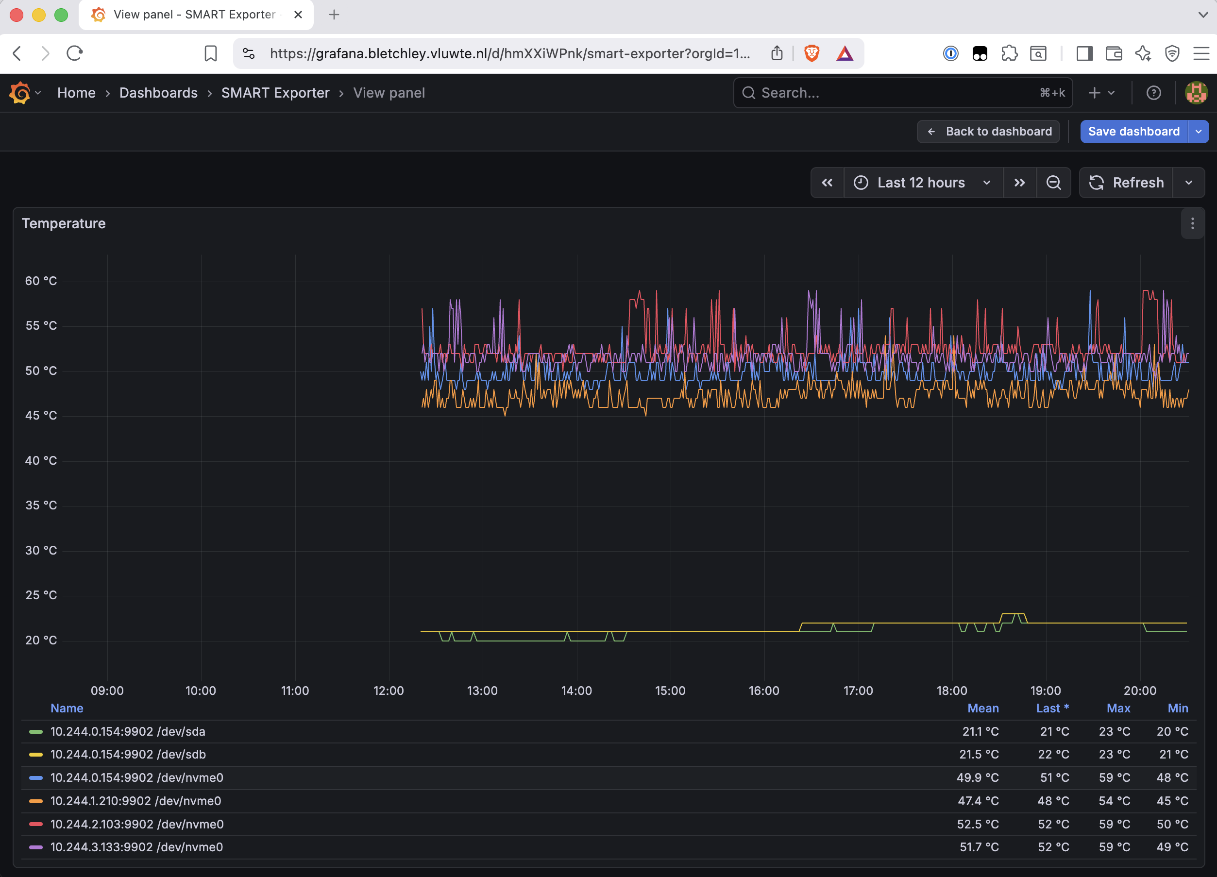
Task: Click the share icon in address bar
Action: [x=777, y=53]
